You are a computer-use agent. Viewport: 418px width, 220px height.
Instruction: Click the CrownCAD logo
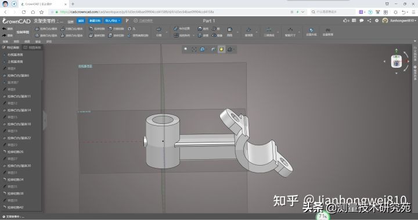click(x=16, y=21)
